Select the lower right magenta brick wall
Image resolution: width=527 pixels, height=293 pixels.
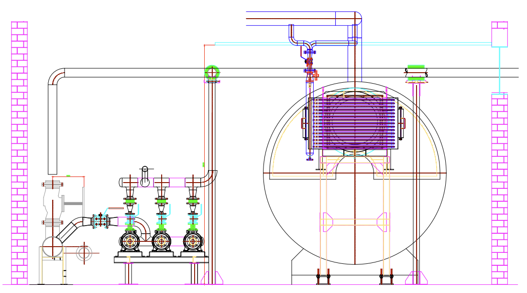500,189
